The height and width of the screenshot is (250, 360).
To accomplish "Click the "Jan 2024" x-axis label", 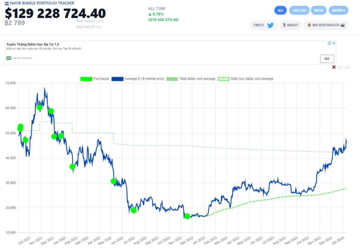I will [x=338, y=240].
